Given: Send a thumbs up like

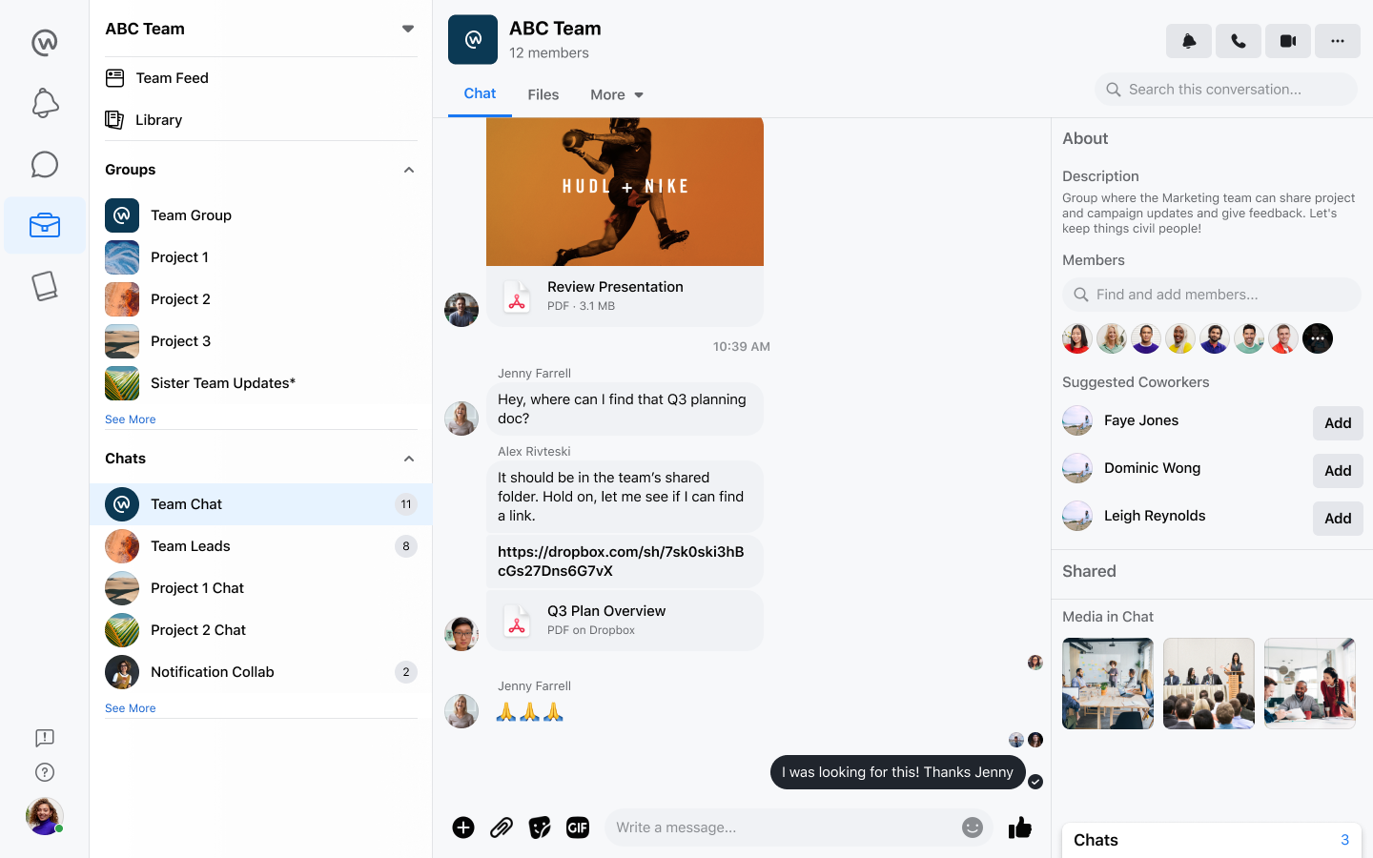Looking at the screenshot, I should tap(1020, 827).
